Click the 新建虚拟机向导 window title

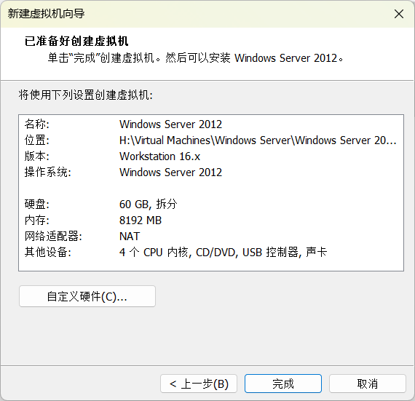click(x=47, y=14)
